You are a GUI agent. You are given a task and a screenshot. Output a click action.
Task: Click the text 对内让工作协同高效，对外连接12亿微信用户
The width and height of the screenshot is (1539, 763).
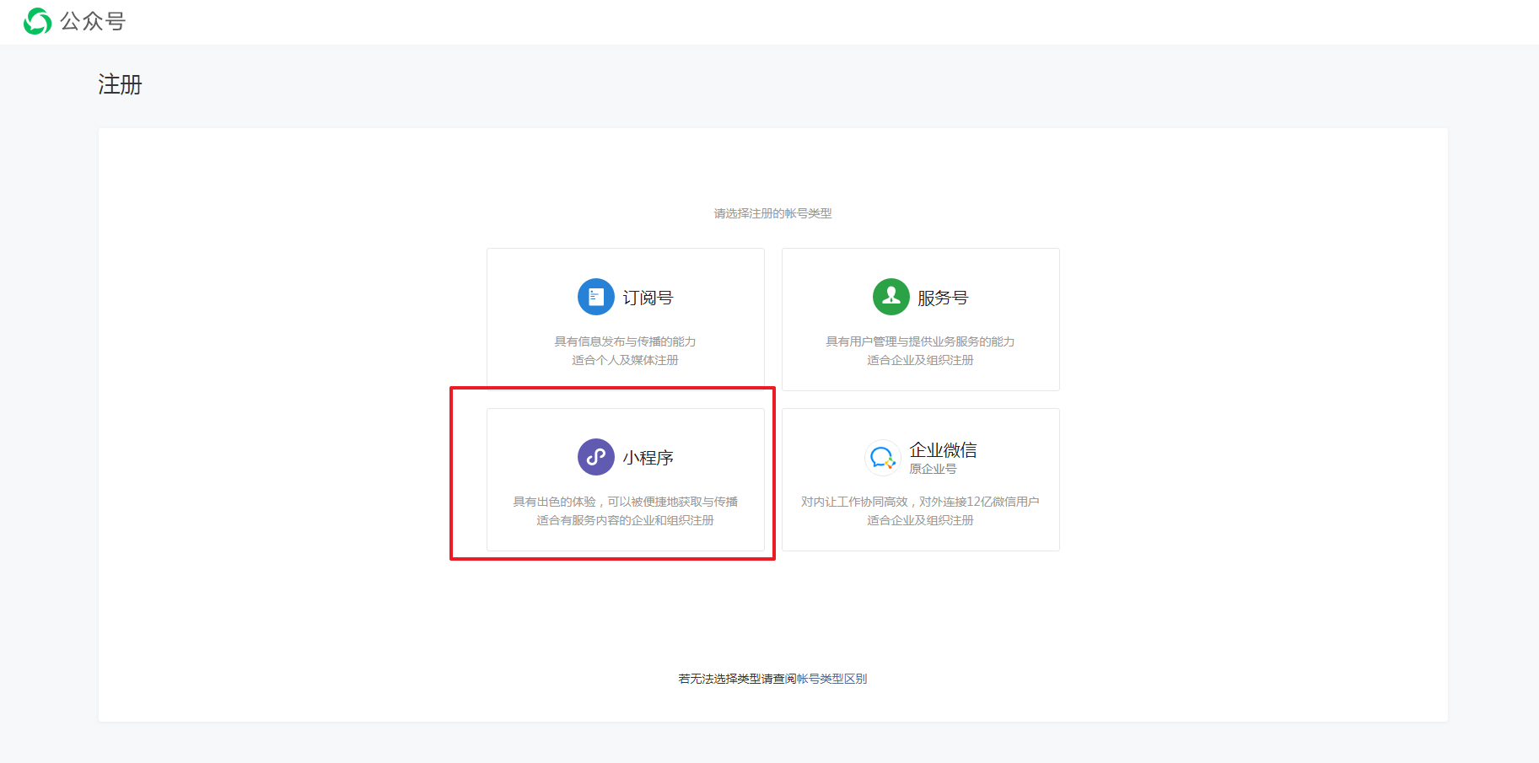920,502
